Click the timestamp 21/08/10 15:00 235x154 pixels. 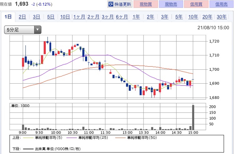point(213,28)
